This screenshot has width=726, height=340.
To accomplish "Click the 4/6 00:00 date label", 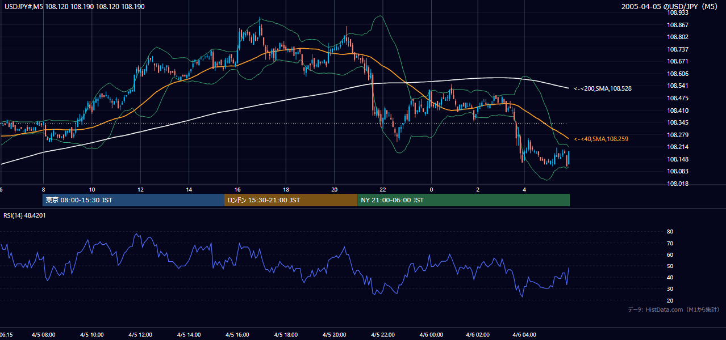I will 431,335.
